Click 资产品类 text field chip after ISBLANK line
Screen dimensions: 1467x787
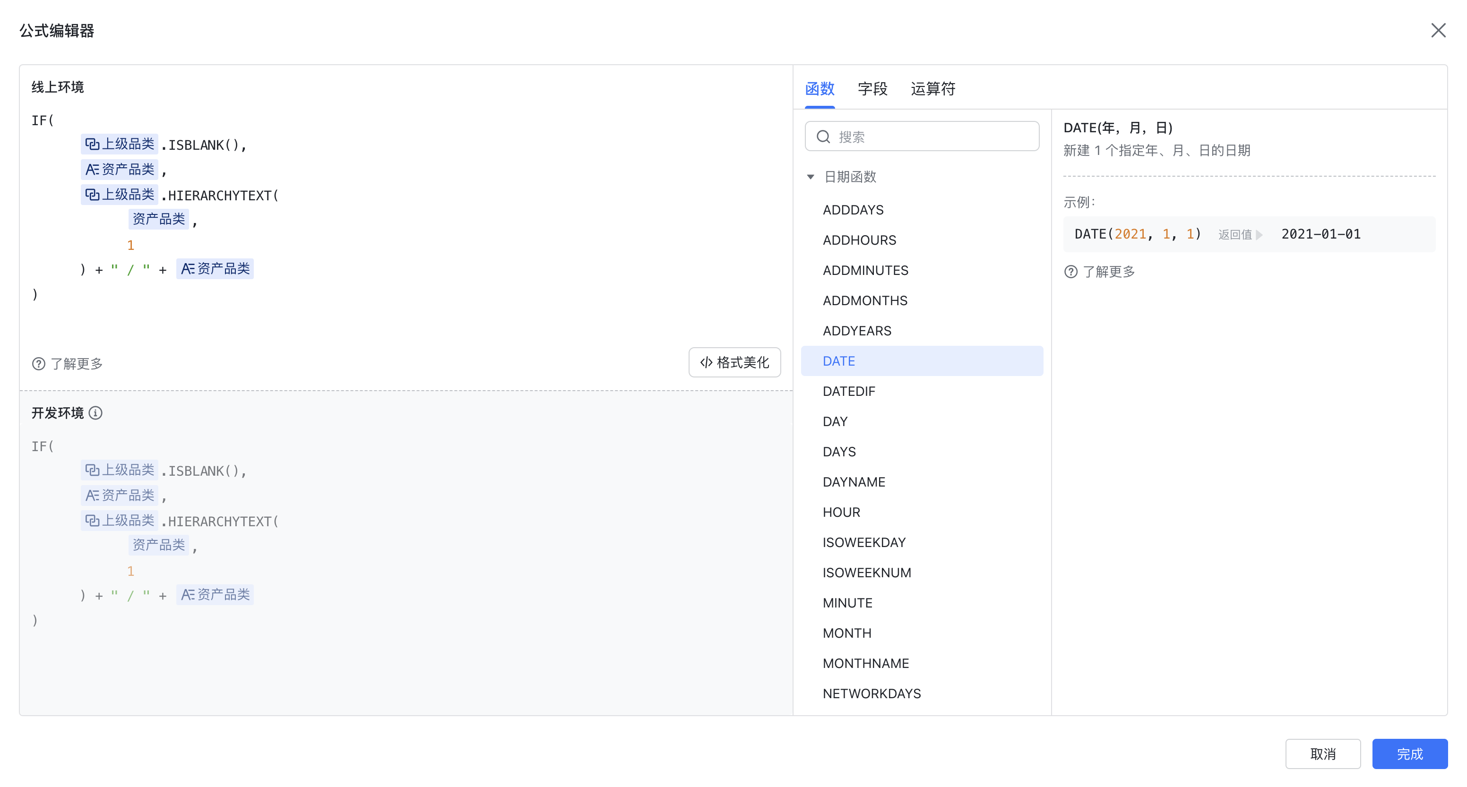pos(120,169)
